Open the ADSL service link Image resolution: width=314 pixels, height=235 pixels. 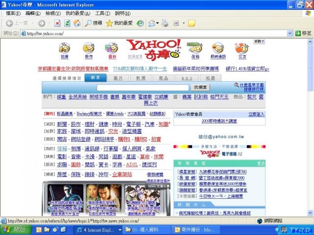(132, 164)
